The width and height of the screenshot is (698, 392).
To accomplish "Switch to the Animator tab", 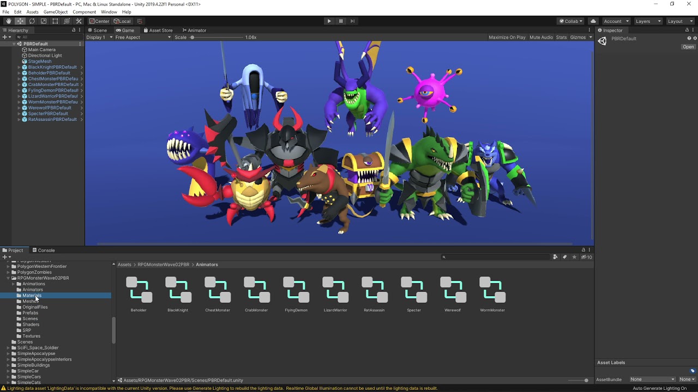I will [x=194, y=30].
